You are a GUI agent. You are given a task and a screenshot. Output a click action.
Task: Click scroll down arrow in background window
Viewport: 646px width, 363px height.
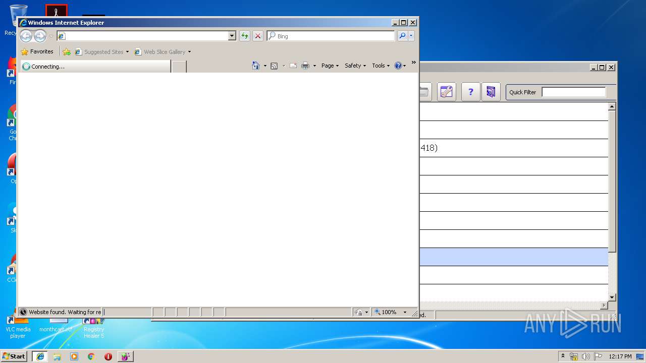[612, 297]
